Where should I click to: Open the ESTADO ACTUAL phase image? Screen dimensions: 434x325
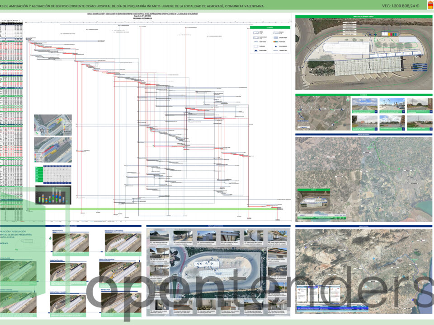click(71, 242)
